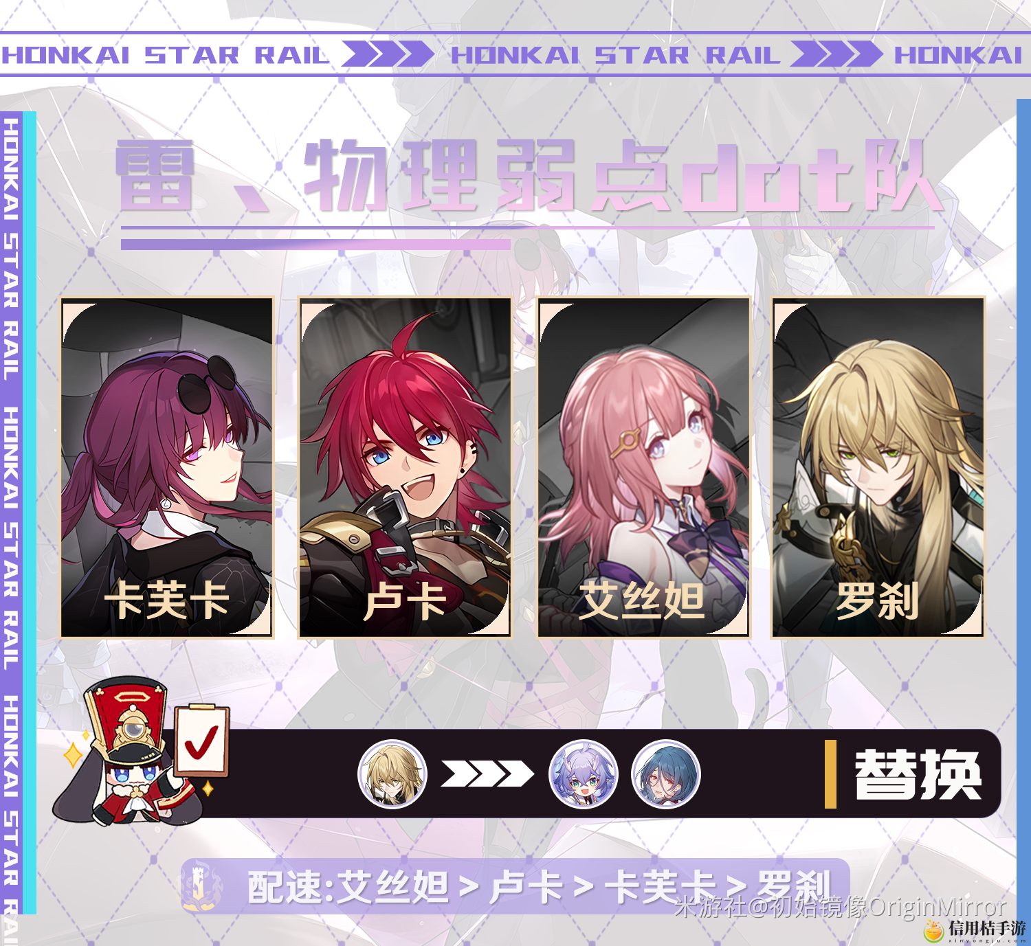This screenshot has height=946, width=1031.
Task: Select the purple-haired round replacement avatar
Action: click(583, 774)
